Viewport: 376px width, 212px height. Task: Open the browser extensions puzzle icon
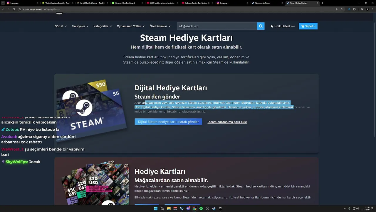pyautogui.click(x=354, y=9)
